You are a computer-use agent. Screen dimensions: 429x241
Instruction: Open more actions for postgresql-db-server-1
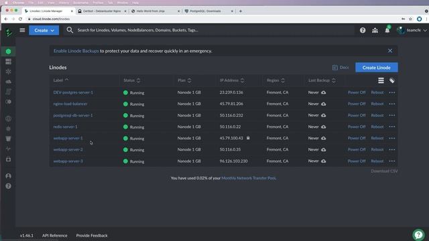pyautogui.click(x=391, y=115)
